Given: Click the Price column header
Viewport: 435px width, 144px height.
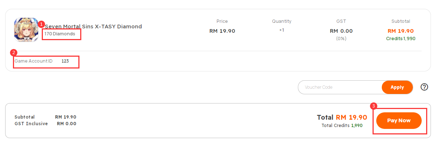Looking at the screenshot, I should (222, 21).
